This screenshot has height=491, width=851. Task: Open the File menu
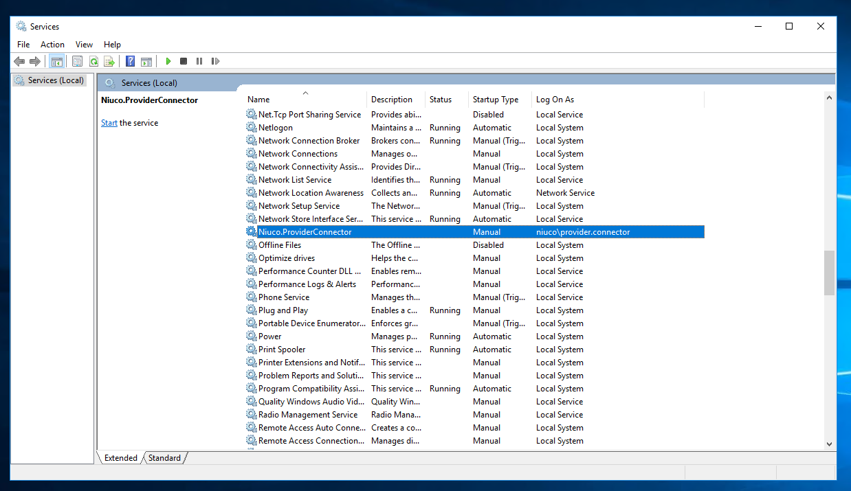click(23, 44)
